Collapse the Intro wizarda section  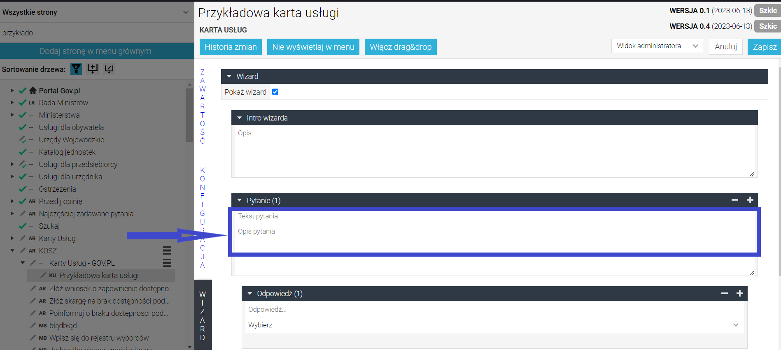click(x=494, y=118)
